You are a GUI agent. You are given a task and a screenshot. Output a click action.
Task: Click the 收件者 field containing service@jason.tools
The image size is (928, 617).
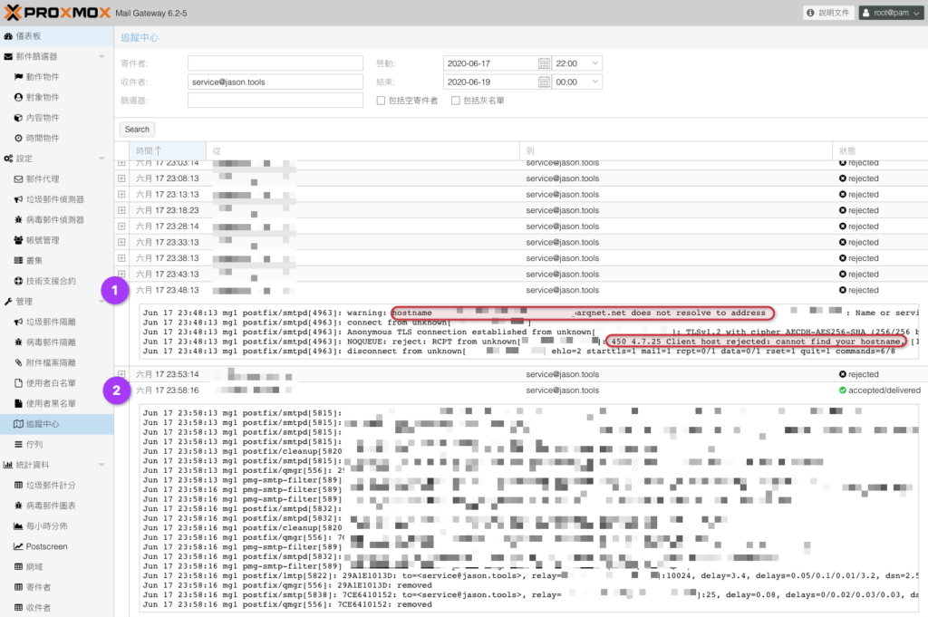275,82
